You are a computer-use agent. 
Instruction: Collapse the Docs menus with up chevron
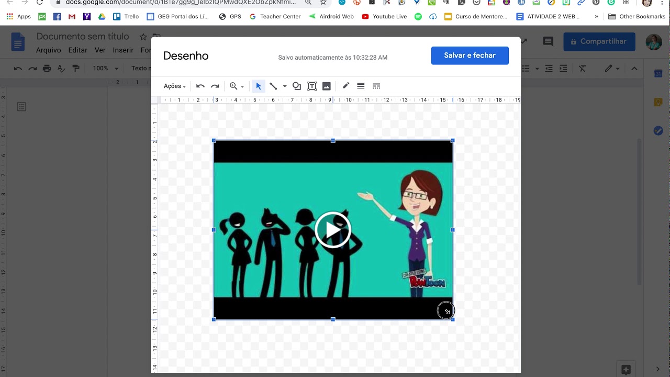click(634, 69)
